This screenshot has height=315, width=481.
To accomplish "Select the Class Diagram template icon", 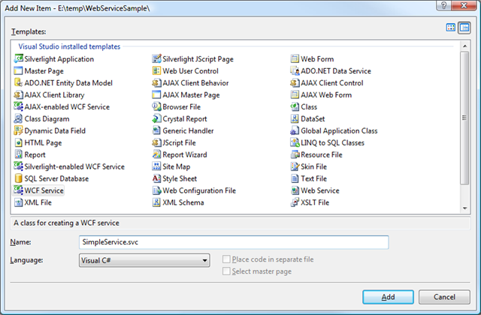I will 18,118.
